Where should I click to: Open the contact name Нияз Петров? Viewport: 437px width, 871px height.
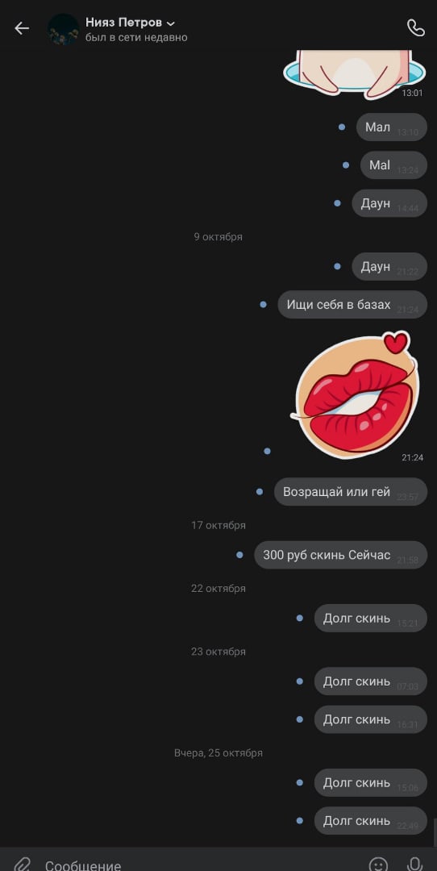(x=124, y=23)
